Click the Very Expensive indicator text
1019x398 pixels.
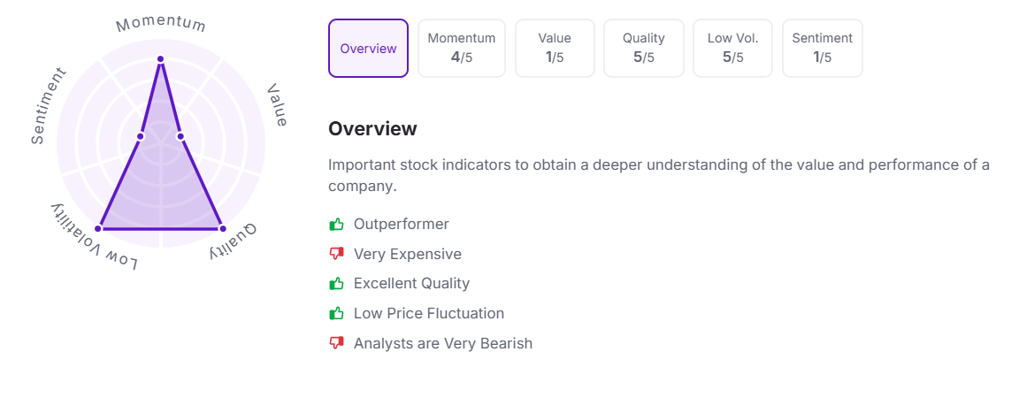(x=408, y=255)
